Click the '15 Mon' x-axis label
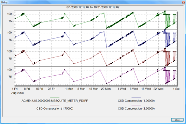 94,89
